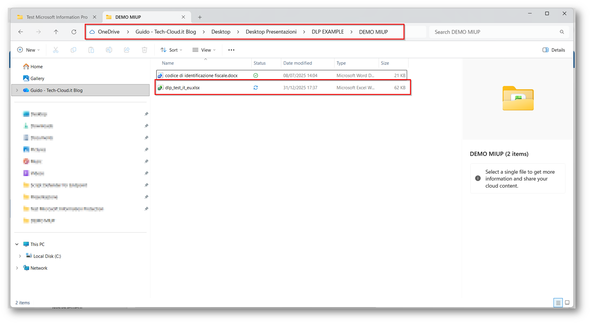Select the dlp_test_it_eu.xlsx file
Screen dimensions: 591x324
point(182,88)
